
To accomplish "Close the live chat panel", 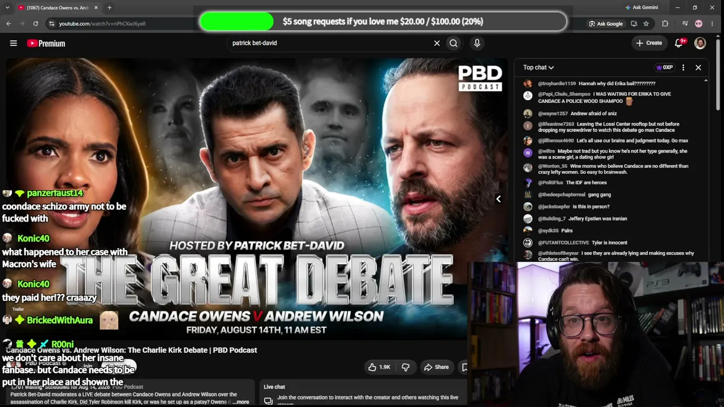I will pyautogui.click(x=698, y=68).
